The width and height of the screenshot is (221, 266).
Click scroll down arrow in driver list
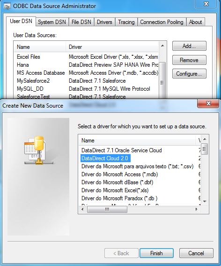(205, 201)
